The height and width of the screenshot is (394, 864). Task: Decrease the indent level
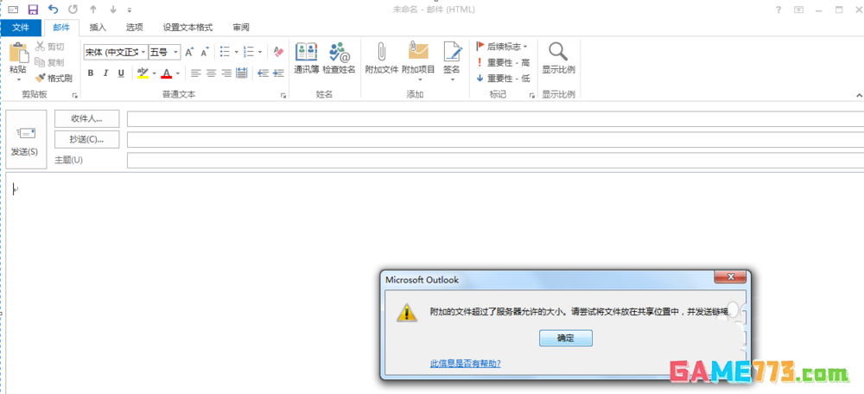[x=264, y=73]
